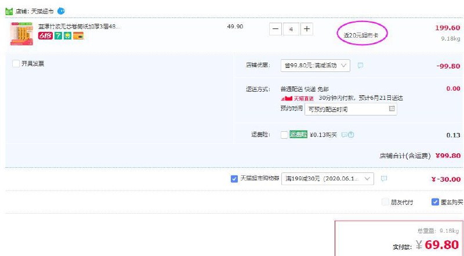Viewport: 464px width, 256px height.
Task: Open the blue Wangwang chat icon beside 天猫超市
Action: pos(61,11)
